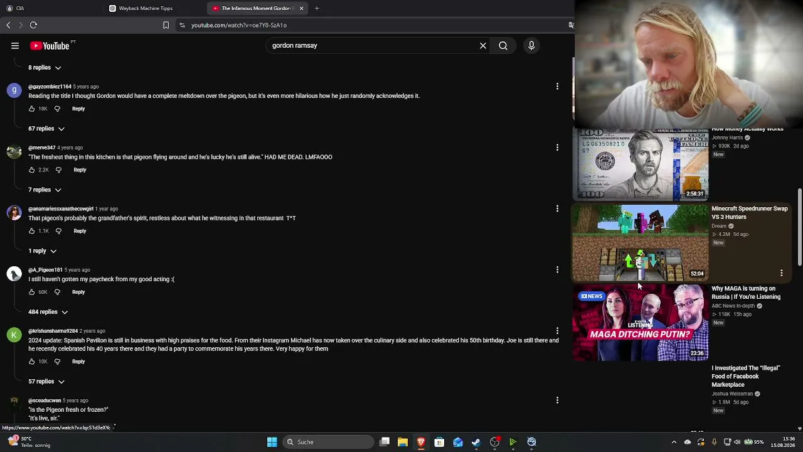Open options menu for @A_Pigeon181 comment

(557, 270)
